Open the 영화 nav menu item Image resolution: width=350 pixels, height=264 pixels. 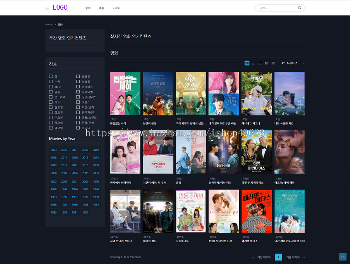pyautogui.click(x=88, y=8)
